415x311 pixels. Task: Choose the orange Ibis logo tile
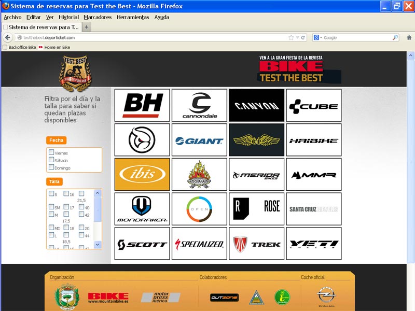click(x=142, y=174)
